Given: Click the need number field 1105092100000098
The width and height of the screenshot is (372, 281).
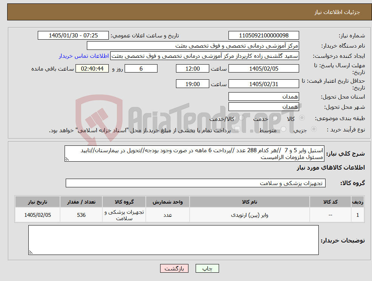Looking at the screenshot, I should (x=264, y=36).
